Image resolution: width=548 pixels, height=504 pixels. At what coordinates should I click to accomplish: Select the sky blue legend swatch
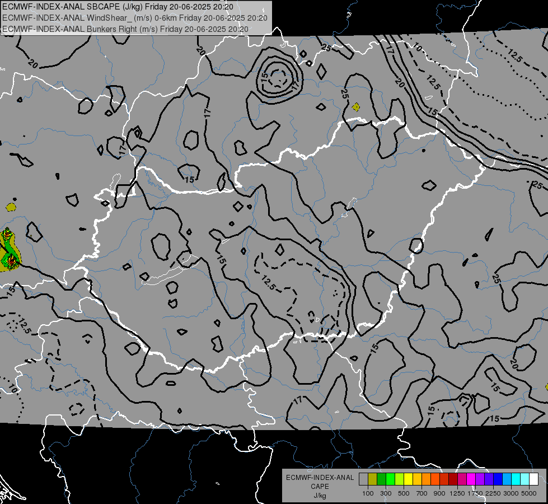[x=507, y=479]
